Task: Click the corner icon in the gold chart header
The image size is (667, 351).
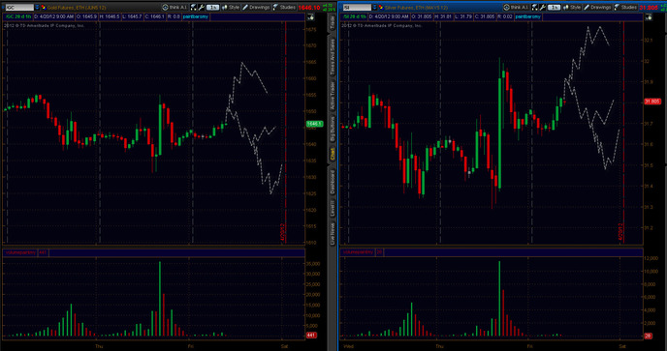Action: pyautogui.click(x=310, y=17)
